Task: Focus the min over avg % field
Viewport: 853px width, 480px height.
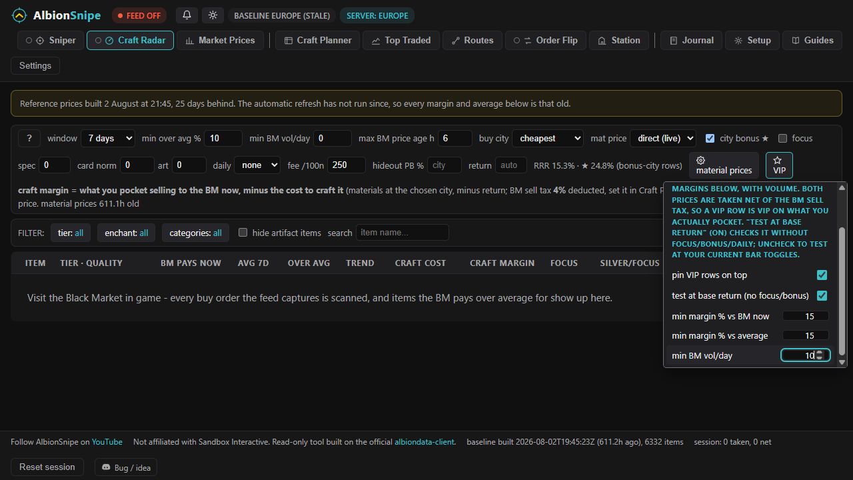Action: (223, 138)
